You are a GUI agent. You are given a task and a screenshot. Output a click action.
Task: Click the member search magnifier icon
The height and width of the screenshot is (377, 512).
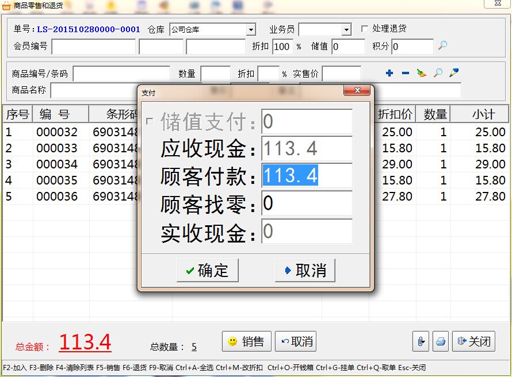pos(442,45)
